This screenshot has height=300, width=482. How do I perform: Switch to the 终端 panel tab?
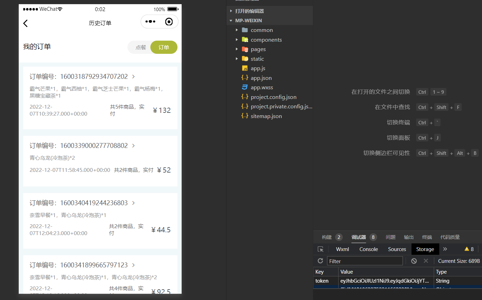coord(427,237)
